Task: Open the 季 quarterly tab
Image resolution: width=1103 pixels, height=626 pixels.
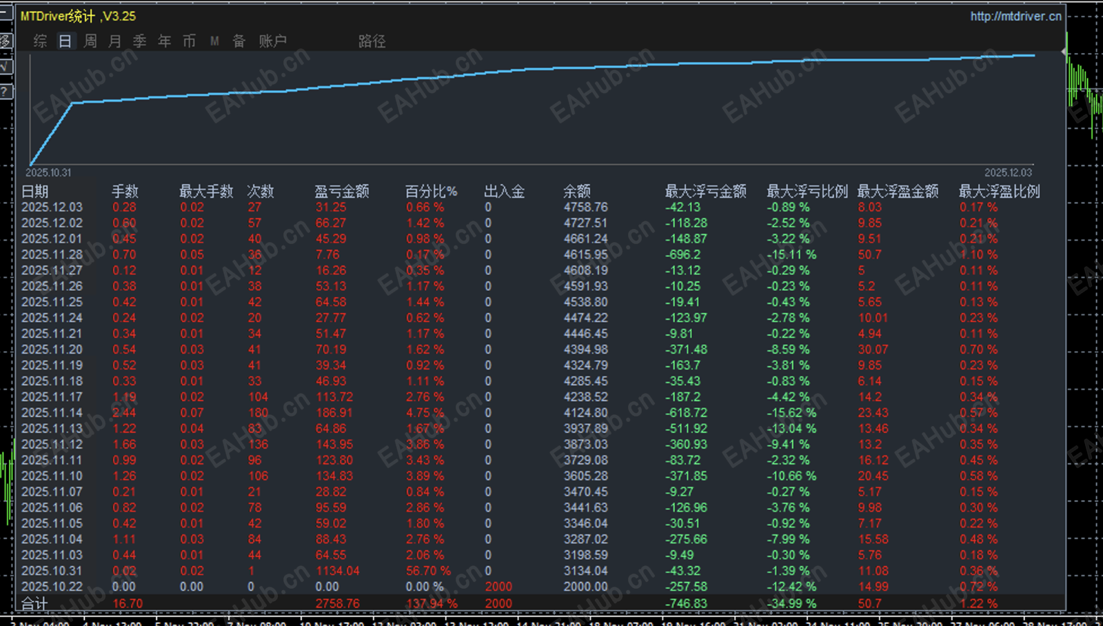Action: (140, 41)
